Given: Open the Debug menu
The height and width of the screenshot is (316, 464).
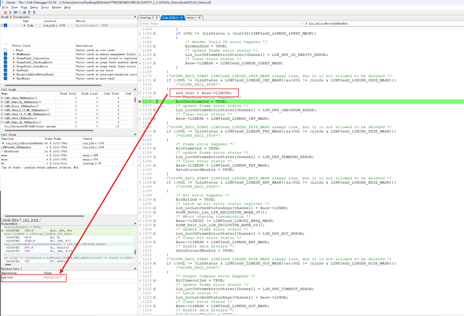Looking at the screenshot, I should pyautogui.click(x=34, y=7).
